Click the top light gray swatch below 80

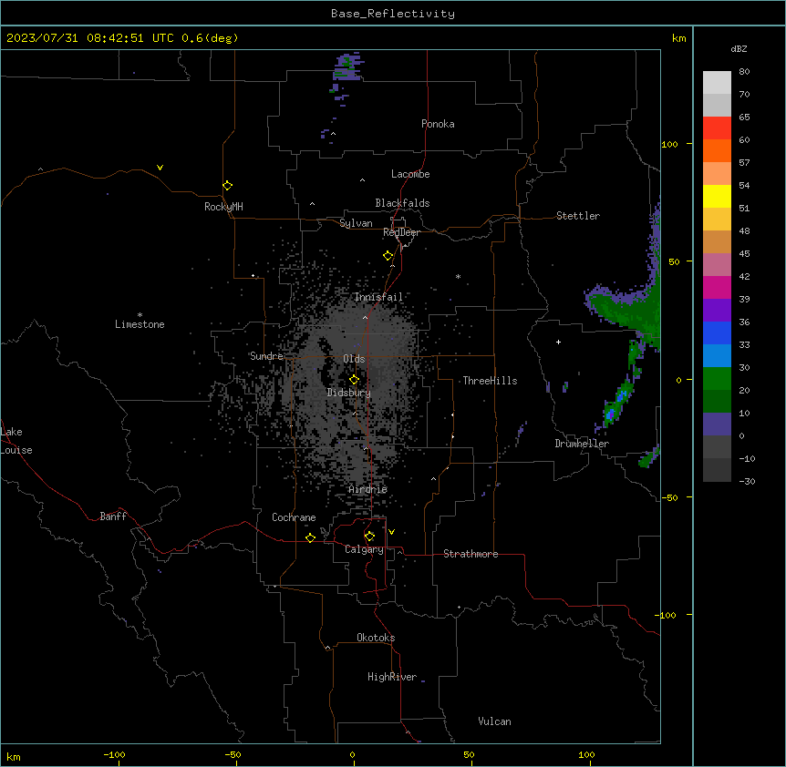pyautogui.click(x=717, y=83)
